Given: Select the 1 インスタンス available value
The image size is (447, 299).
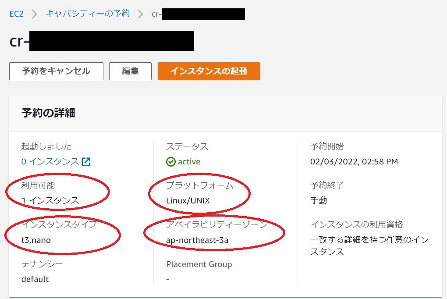Looking at the screenshot, I should (x=50, y=200).
